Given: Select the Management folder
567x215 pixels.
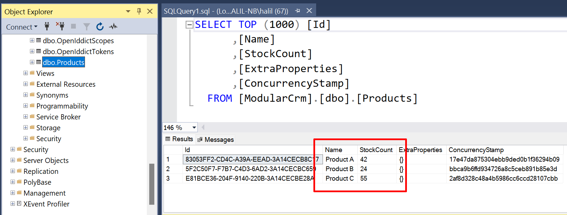Looking at the screenshot, I should [45, 193].
